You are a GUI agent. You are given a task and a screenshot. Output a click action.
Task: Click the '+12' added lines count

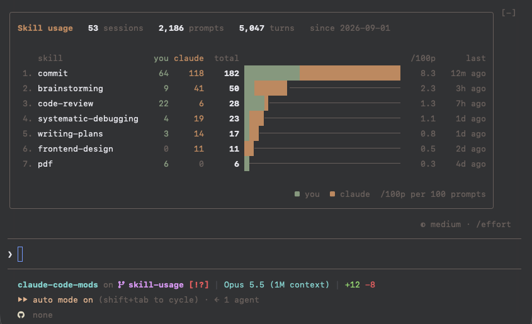coord(352,285)
